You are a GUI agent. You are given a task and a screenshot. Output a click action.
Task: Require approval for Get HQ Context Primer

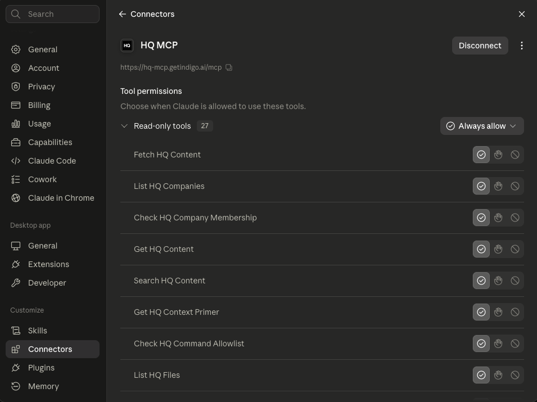[498, 312]
